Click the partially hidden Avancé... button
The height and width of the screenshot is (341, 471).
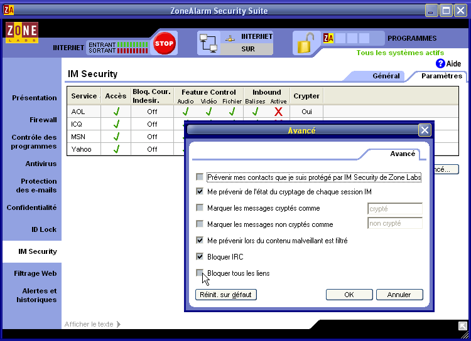coord(447,169)
